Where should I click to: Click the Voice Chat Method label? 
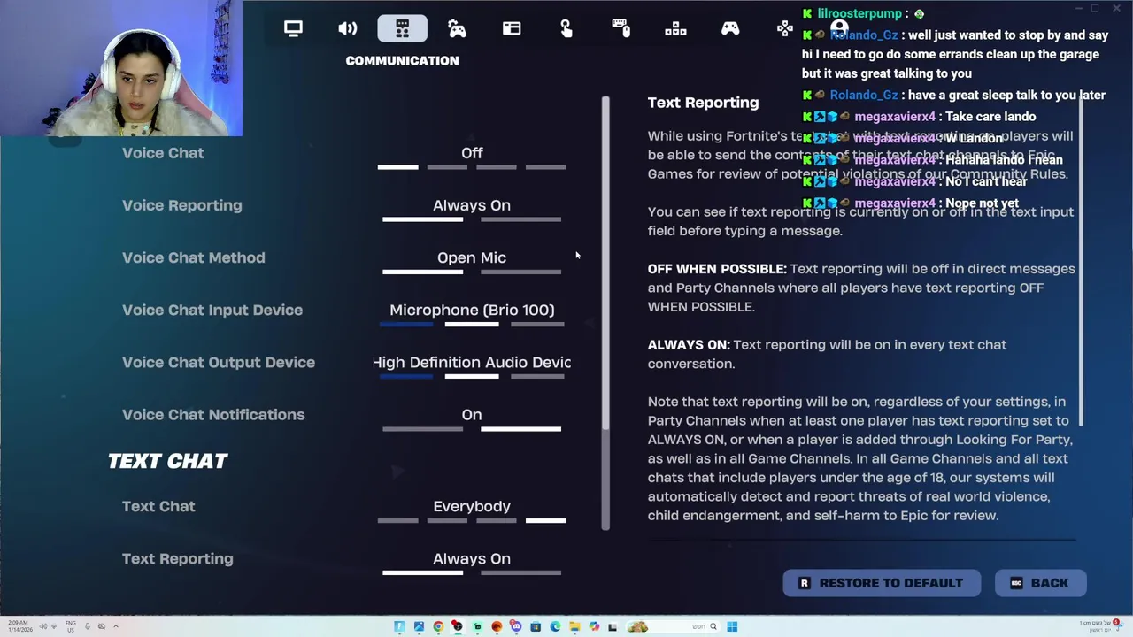click(x=193, y=257)
